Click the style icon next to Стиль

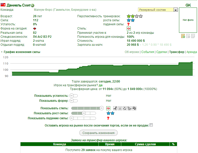tap(129, 28)
